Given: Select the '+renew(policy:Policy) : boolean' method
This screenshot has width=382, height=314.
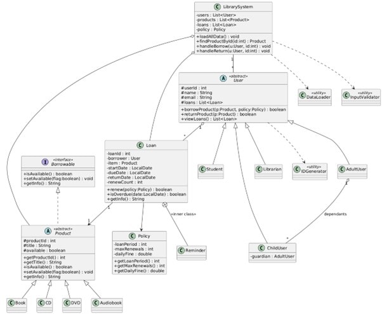Looking at the screenshot, I should pos(140,189).
